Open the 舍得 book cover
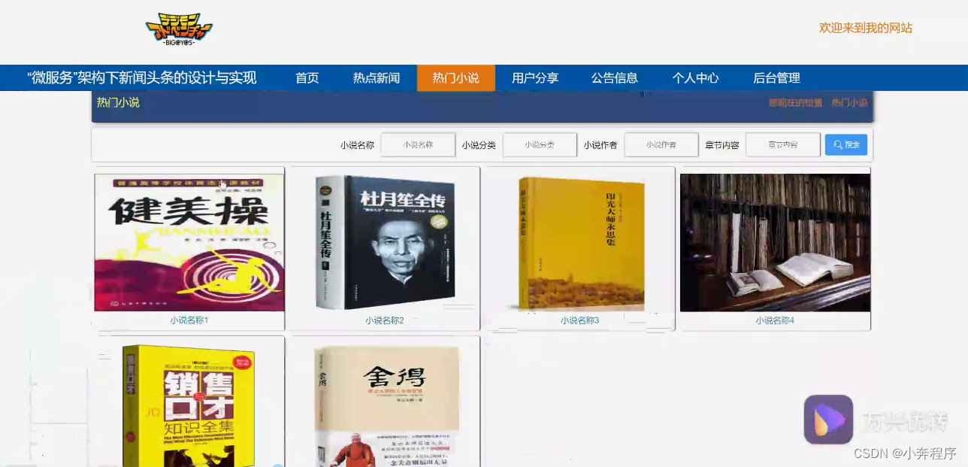The image size is (968, 467). click(x=386, y=405)
